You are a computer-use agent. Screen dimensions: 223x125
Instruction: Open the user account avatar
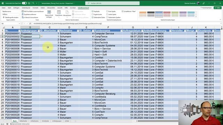pyautogui.click(x=198, y=3)
